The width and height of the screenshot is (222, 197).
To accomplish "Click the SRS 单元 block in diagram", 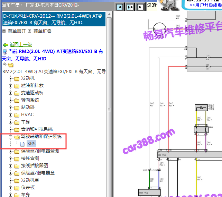I will 189,155.
